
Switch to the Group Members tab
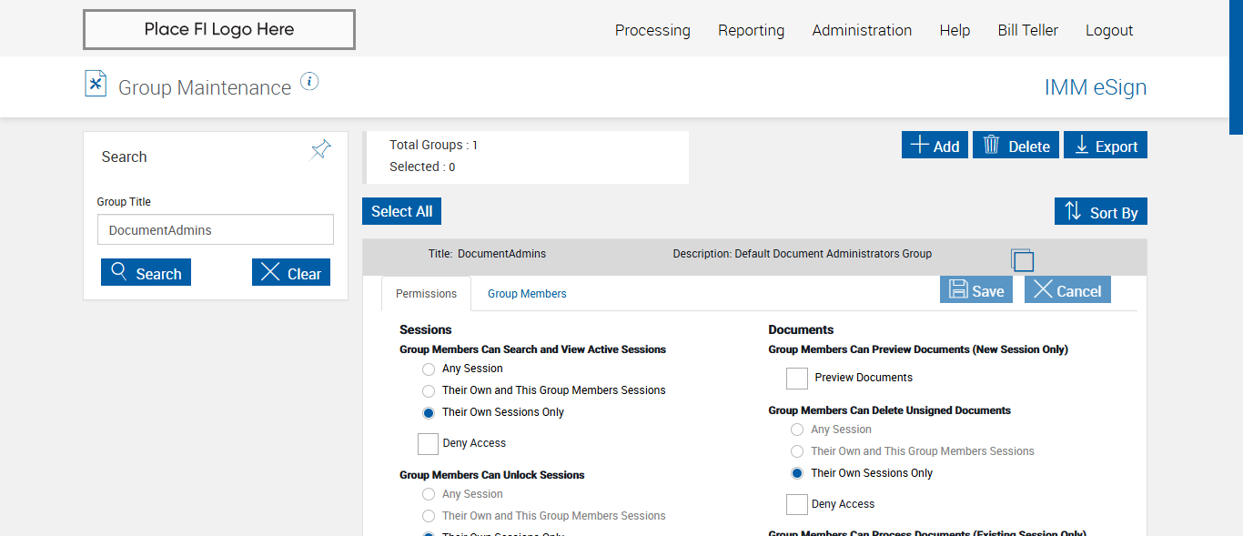527,294
